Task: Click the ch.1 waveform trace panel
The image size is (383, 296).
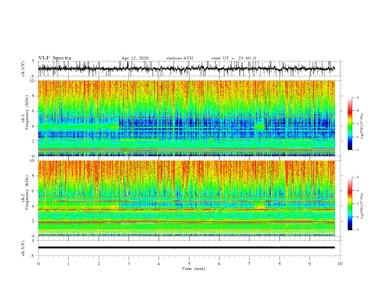Action: point(190,69)
